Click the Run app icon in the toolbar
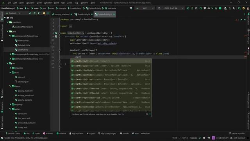The image size is (250, 141). pyautogui.click(x=188, y=8)
